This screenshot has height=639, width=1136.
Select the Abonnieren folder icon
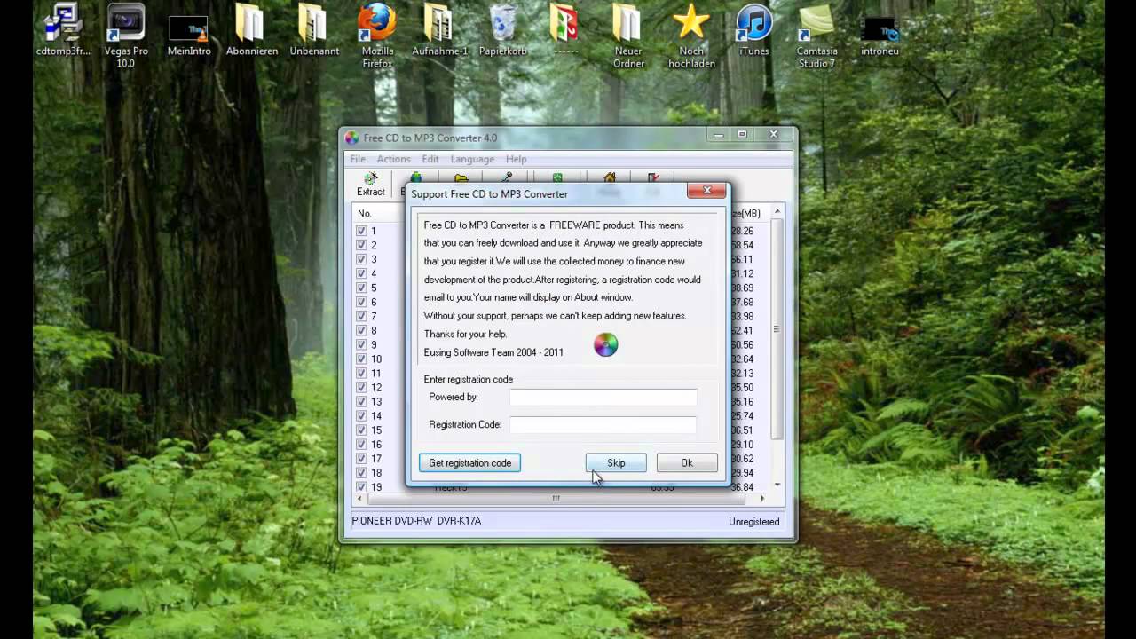(x=251, y=31)
